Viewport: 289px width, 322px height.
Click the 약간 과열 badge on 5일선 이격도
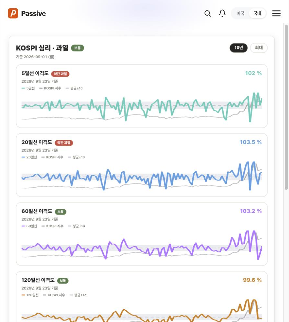[x=60, y=74]
